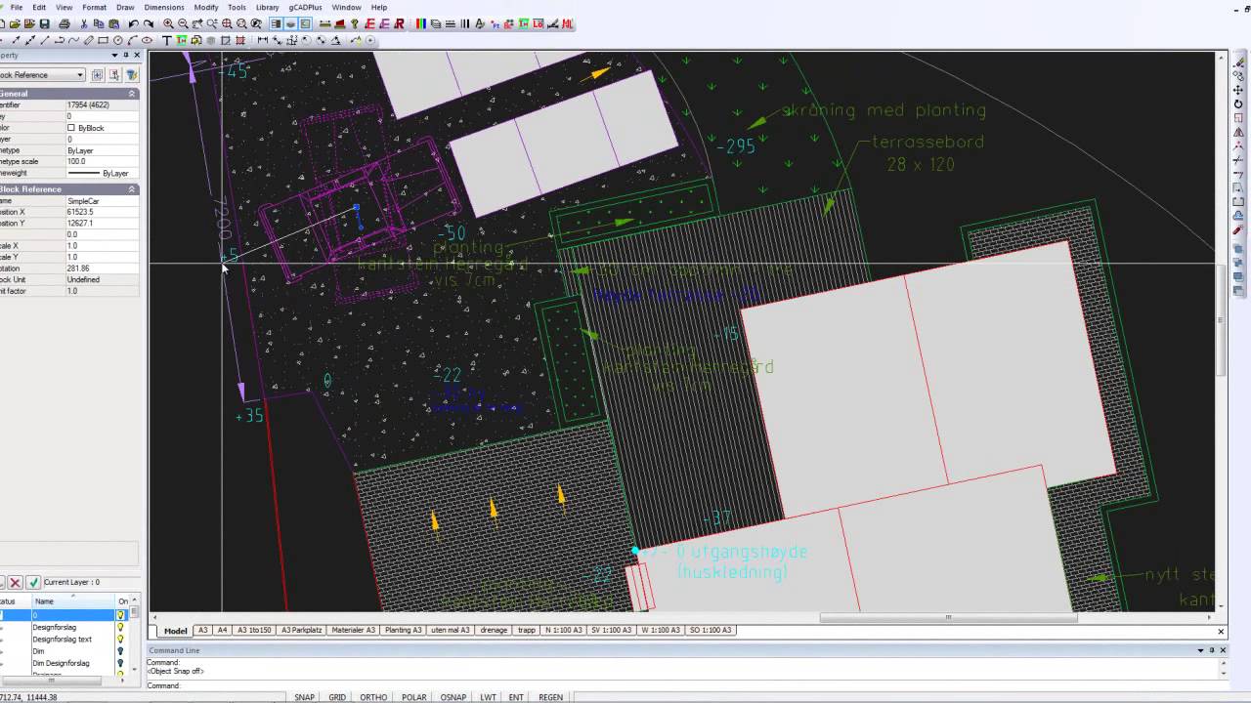Click the On column header in layer list

[x=122, y=601]
